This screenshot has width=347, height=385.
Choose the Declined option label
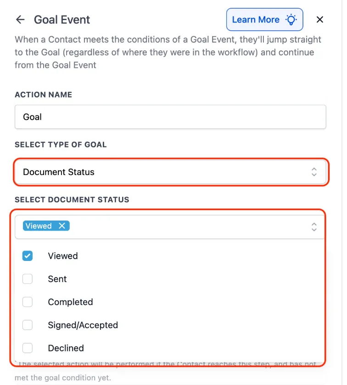(x=66, y=348)
